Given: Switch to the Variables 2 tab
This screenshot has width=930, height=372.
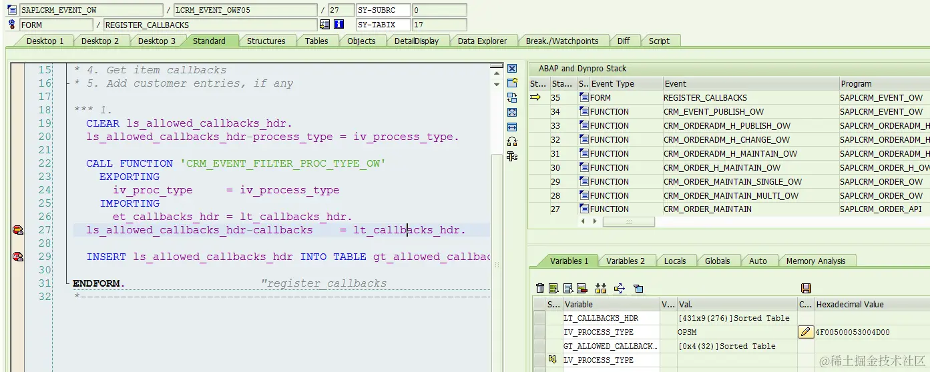Looking at the screenshot, I should click(626, 261).
